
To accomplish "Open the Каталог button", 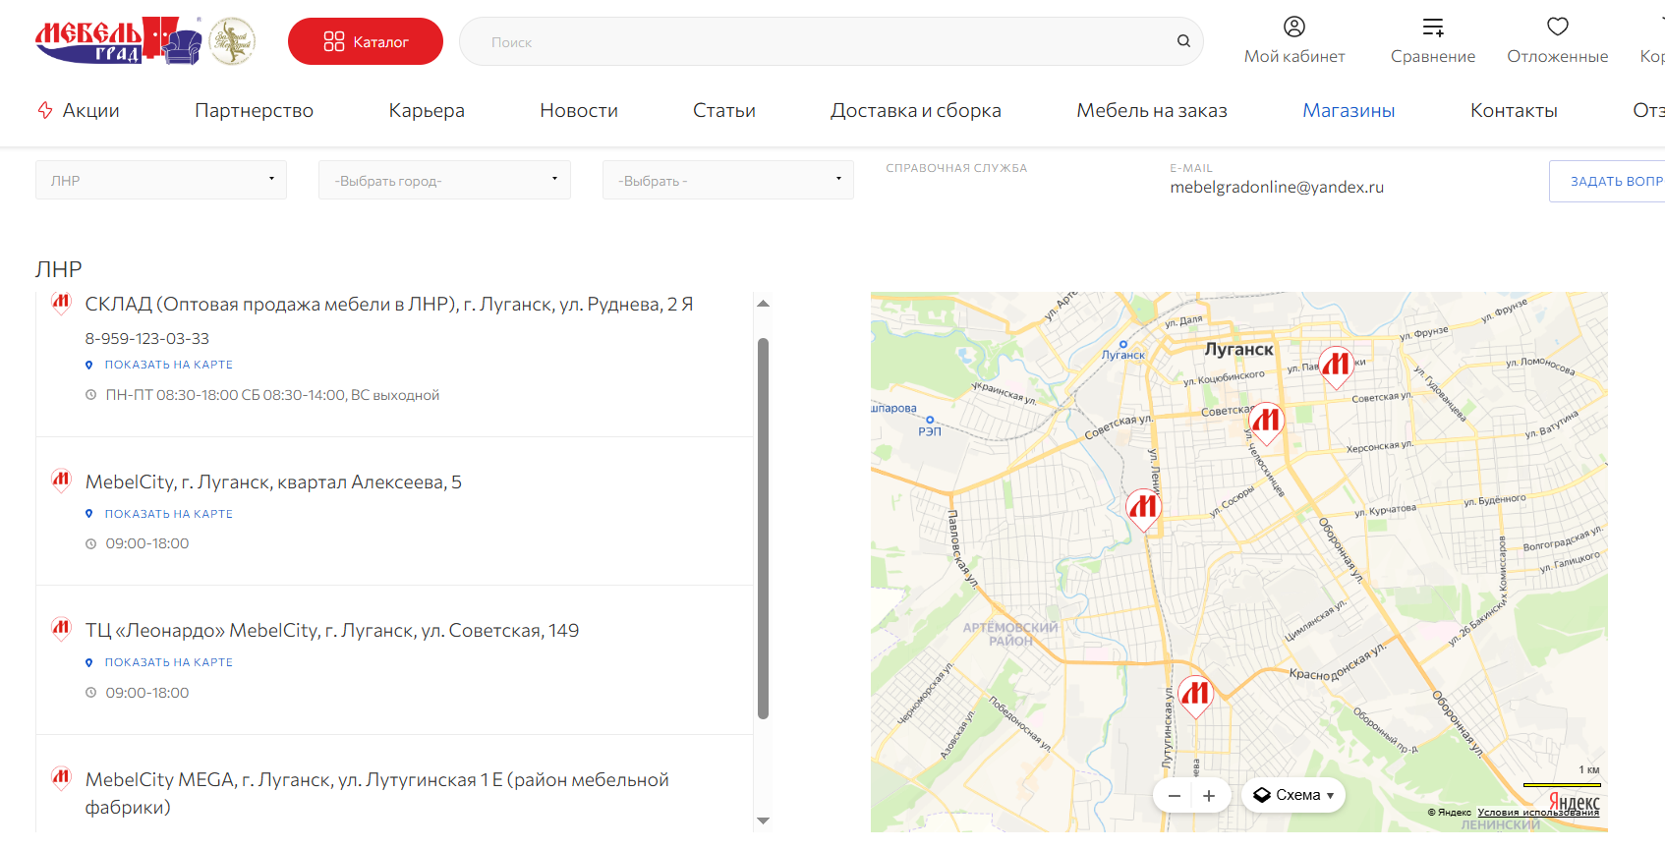I will click(x=366, y=41).
